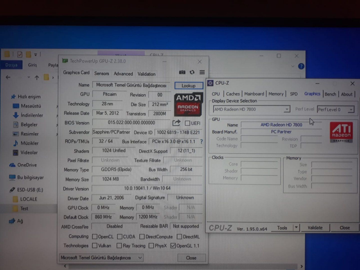This screenshot has width=360, height=270.
Task: Toggle the OpenGL 1.1 checkbox
Action: [x=173, y=246]
